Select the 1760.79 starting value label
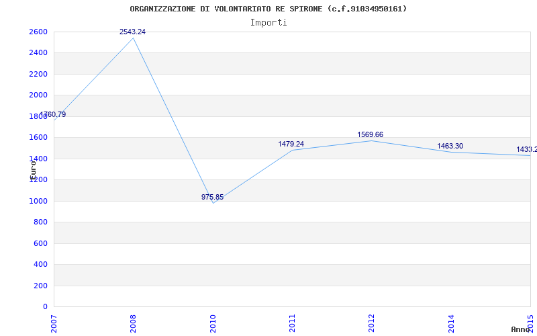This screenshot has width=537, height=336. click(52, 114)
